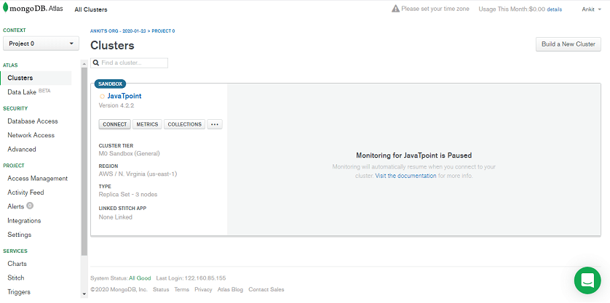610x303 pixels.
Task: Click the sidebar scroll up arrow
Action: pos(84,63)
